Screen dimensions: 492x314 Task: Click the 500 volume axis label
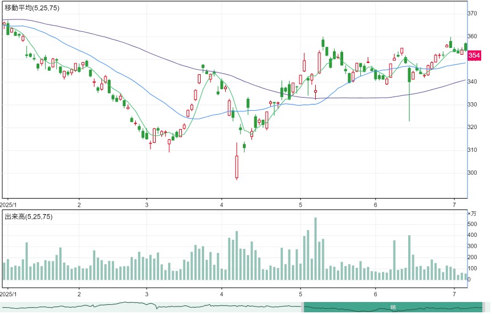(472, 224)
